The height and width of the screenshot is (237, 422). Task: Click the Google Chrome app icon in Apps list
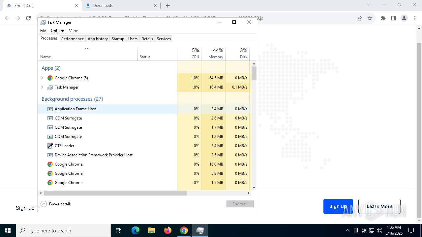[x=50, y=78]
